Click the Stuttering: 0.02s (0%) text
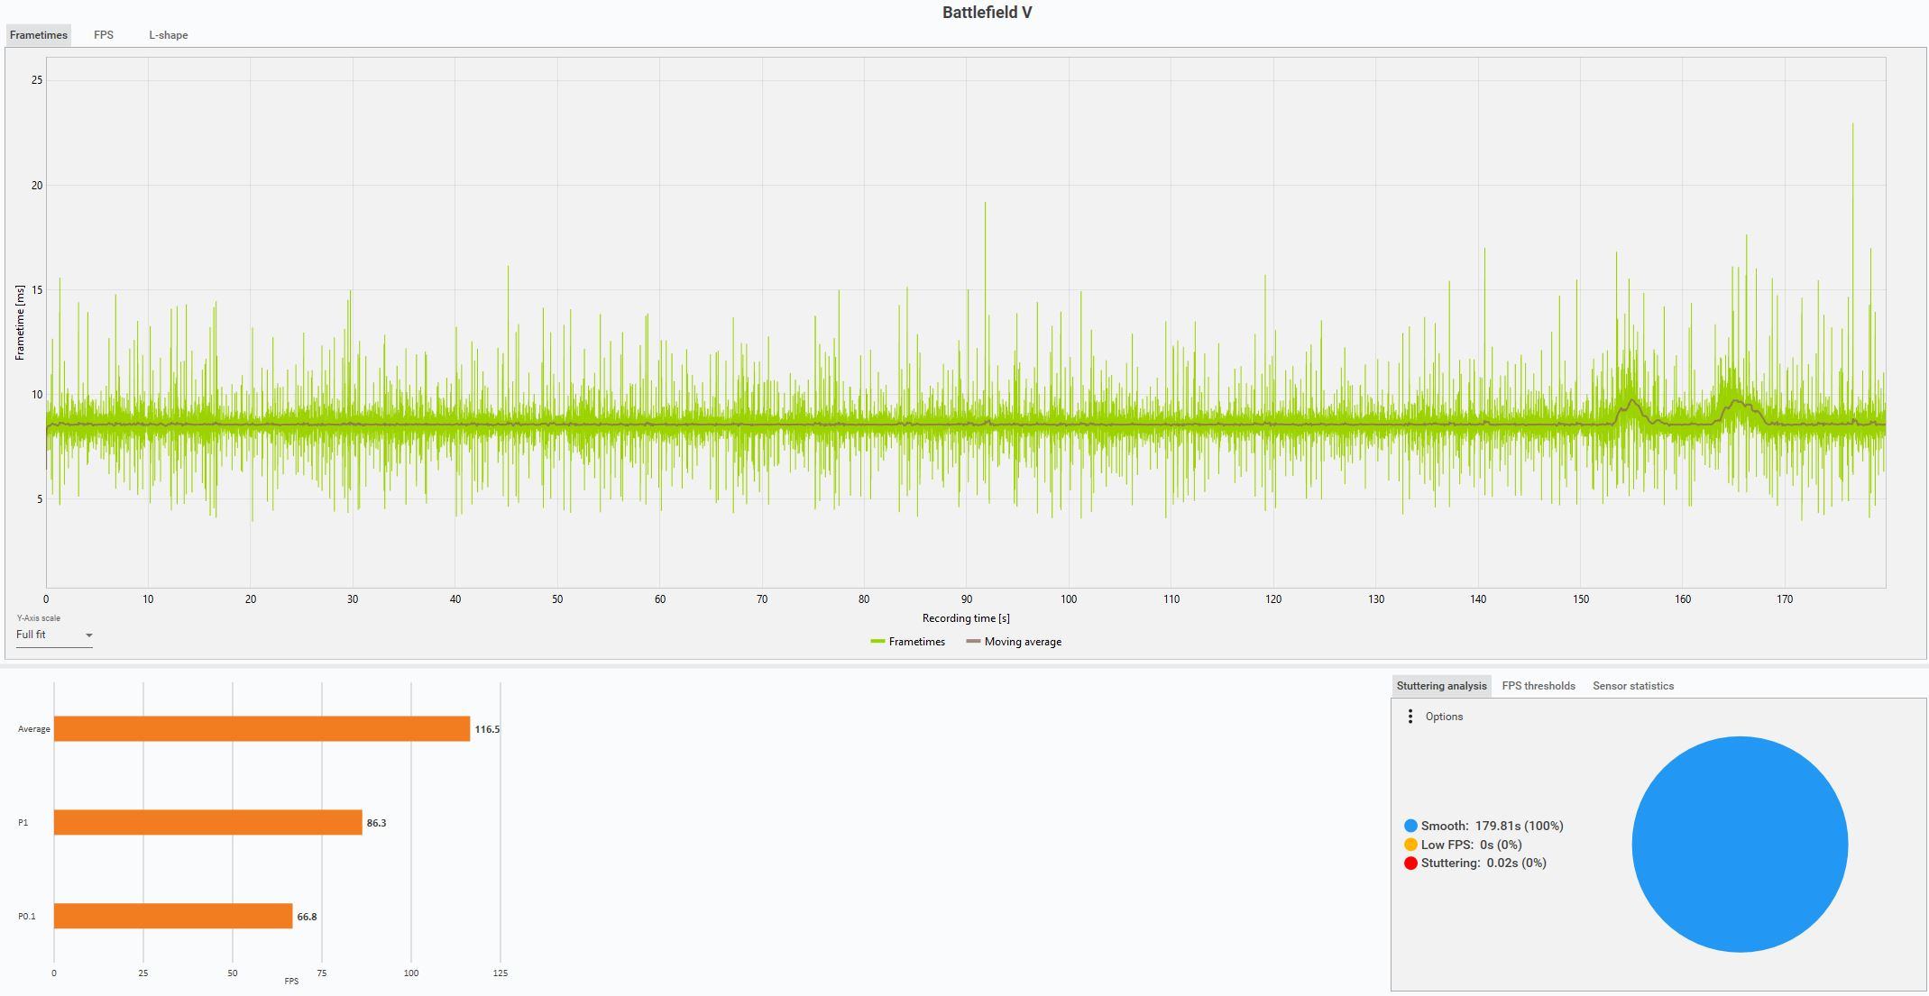 pos(1483,864)
